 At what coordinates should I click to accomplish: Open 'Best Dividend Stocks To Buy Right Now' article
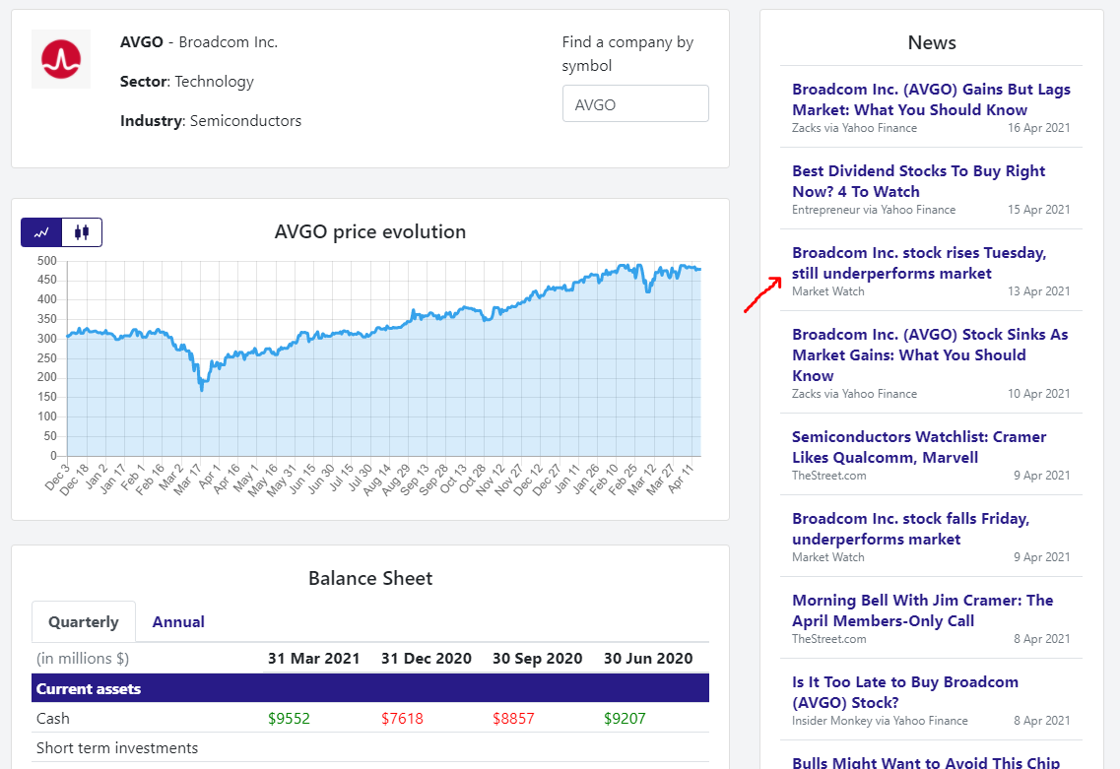click(x=918, y=180)
